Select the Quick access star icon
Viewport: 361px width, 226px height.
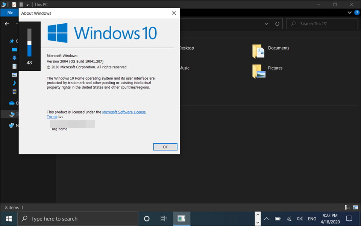click(12, 41)
